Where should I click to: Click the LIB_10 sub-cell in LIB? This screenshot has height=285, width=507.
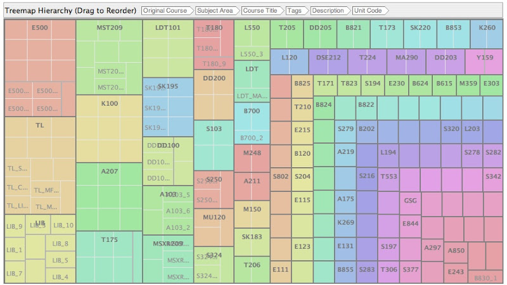(x=63, y=225)
